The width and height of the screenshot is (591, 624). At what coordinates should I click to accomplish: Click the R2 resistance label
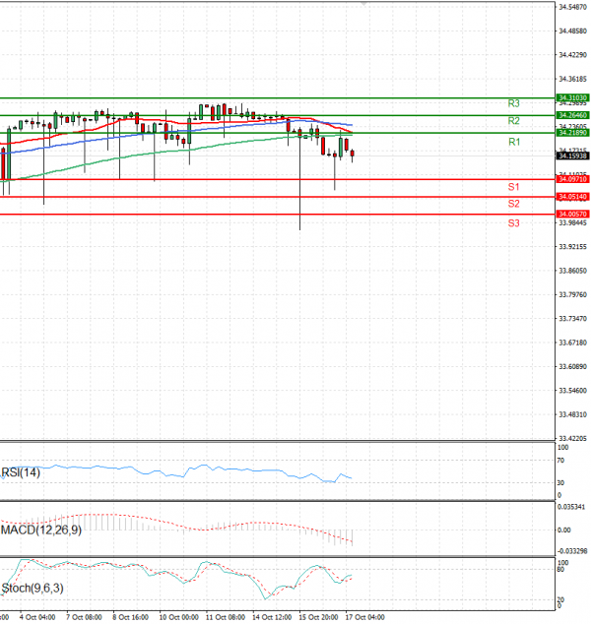click(513, 121)
